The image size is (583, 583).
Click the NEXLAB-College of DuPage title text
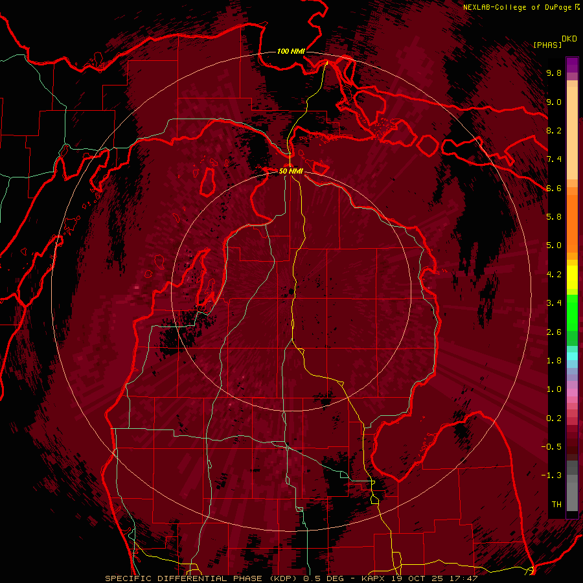(x=517, y=7)
